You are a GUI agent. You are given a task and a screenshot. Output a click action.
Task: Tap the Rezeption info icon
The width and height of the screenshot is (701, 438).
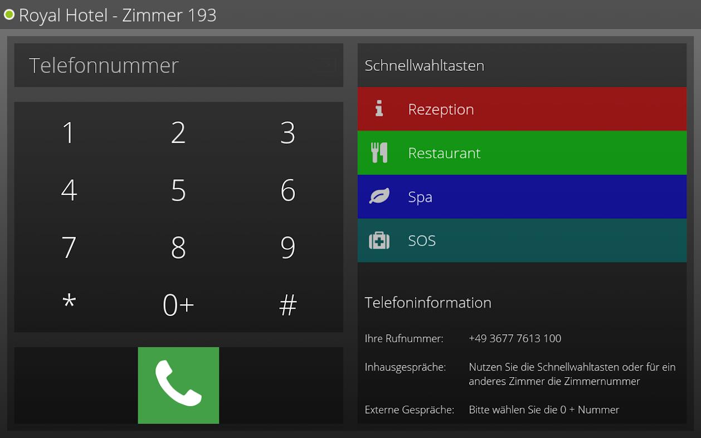(379, 109)
